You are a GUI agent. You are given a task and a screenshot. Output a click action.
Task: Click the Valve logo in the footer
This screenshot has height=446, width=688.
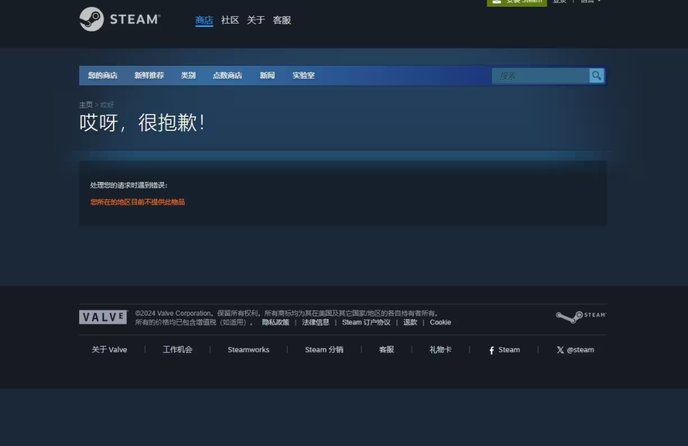tap(103, 317)
